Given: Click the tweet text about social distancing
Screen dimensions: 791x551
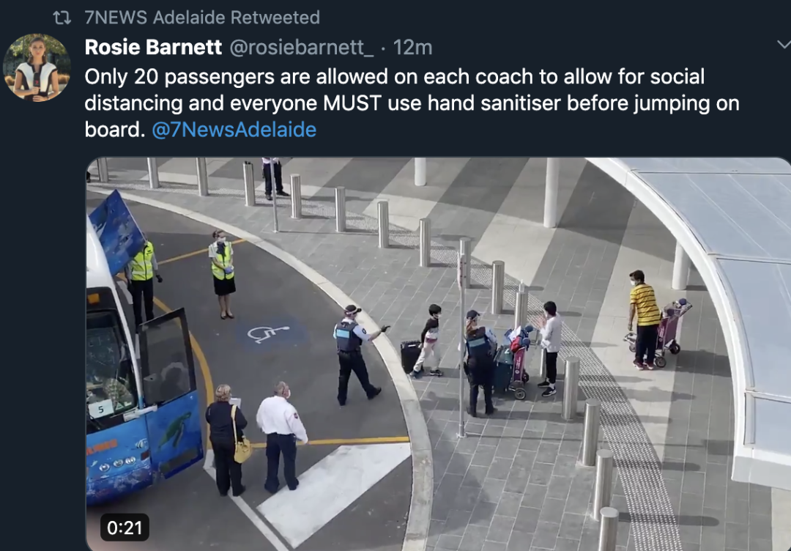Looking at the screenshot, I should (412, 103).
